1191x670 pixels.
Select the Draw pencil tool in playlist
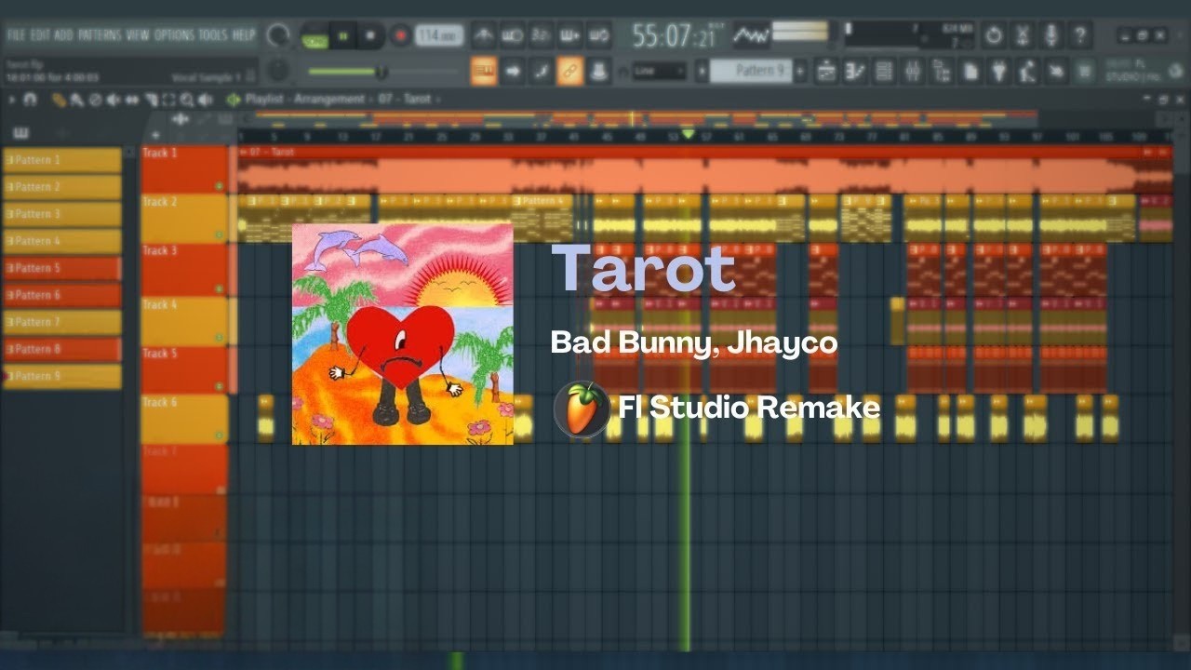tap(60, 100)
